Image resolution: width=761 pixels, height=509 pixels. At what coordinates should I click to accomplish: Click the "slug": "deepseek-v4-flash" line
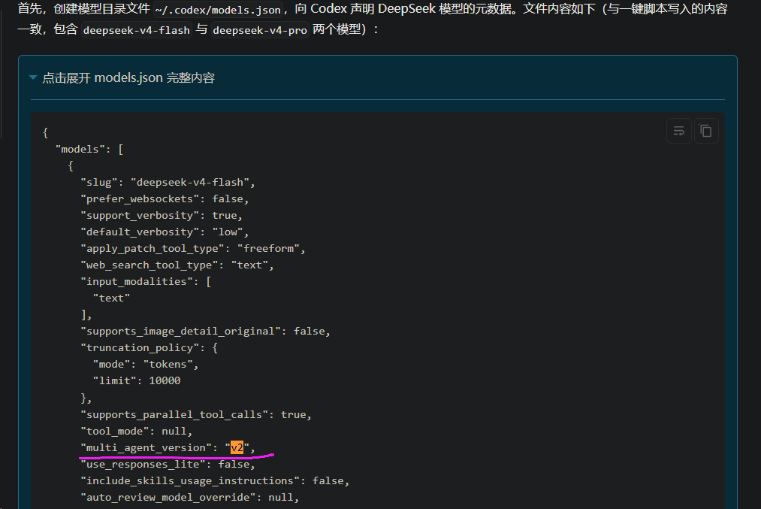168,182
